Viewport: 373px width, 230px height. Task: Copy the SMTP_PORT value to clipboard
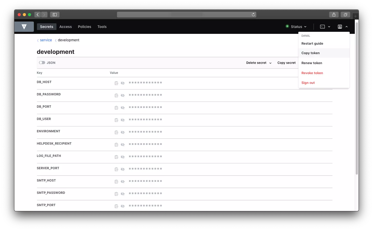[x=116, y=206]
